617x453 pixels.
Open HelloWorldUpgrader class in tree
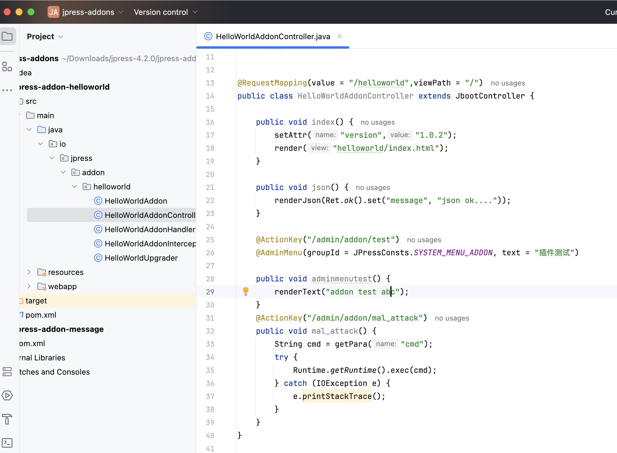(141, 258)
